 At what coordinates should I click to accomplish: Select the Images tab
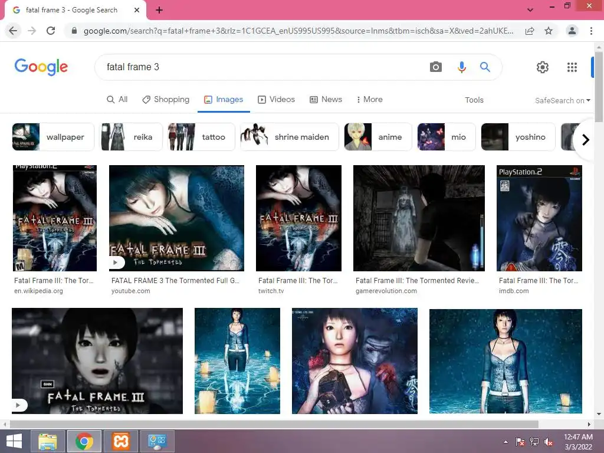(224, 99)
